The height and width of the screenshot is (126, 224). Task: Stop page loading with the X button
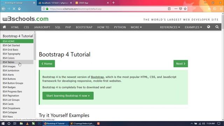(x=14, y=9)
